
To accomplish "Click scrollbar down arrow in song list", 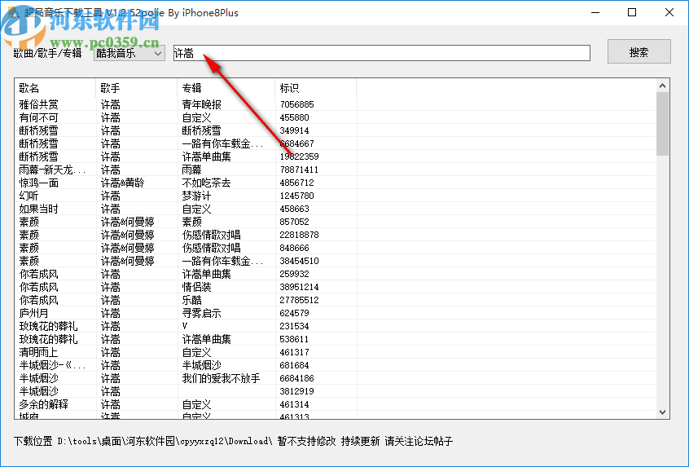I will [x=663, y=412].
